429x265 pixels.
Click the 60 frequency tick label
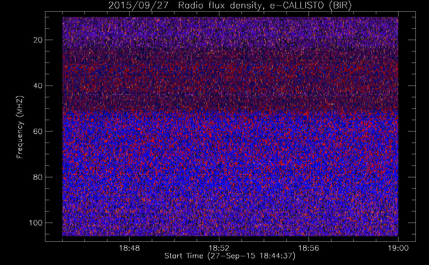[x=38, y=131]
